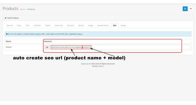The width and height of the screenshot is (196, 105).
Task: Click the "Products" page title heading
Action: (x=10, y=9)
